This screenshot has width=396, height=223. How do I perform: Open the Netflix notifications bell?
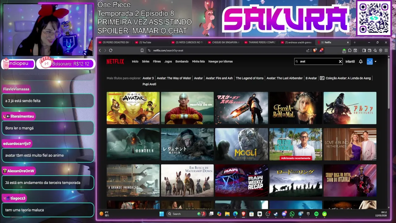pyautogui.click(x=361, y=61)
